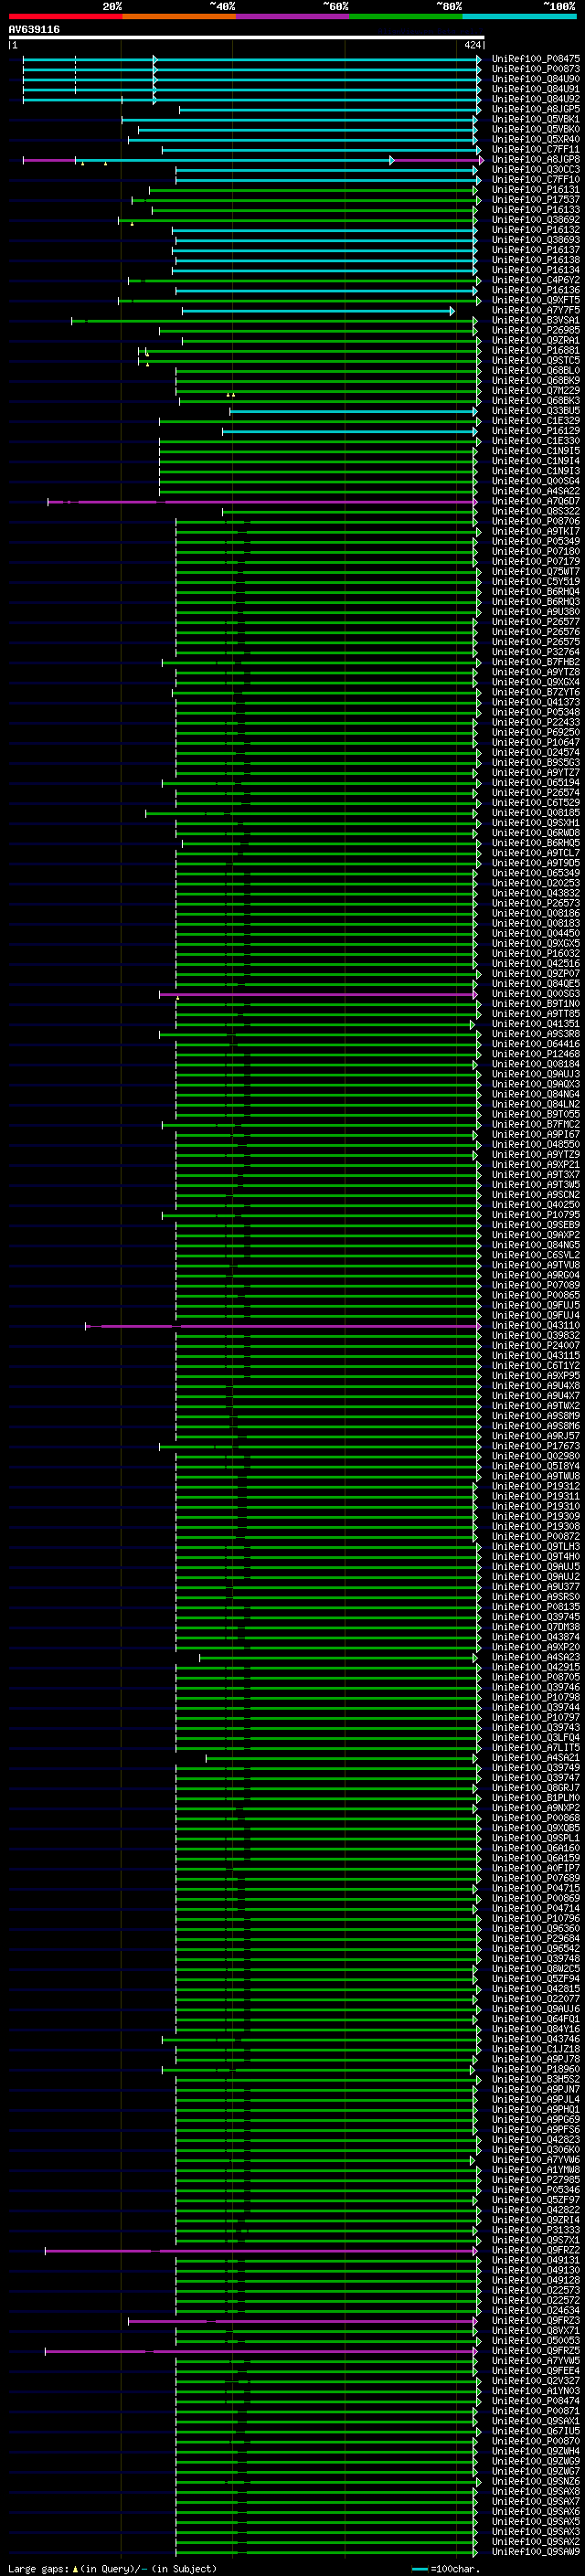Open hit UniRef100_Q38692
The height and width of the screenshot is (2576, 585).
click(536, 220)
